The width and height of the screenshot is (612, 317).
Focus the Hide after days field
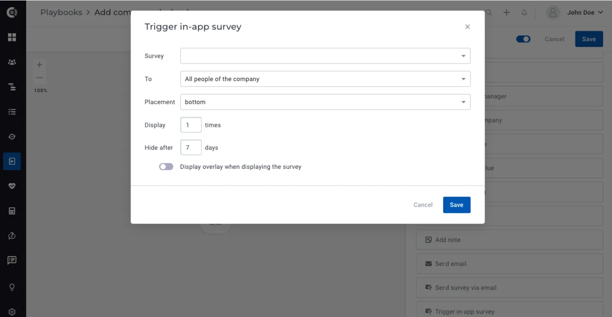click(x=191, y=148)
